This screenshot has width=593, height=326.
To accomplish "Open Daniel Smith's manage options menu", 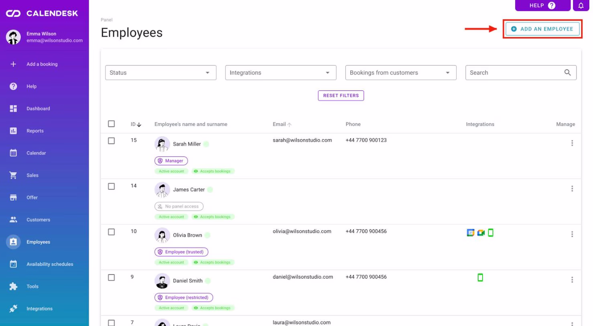I will click(572, 280).
